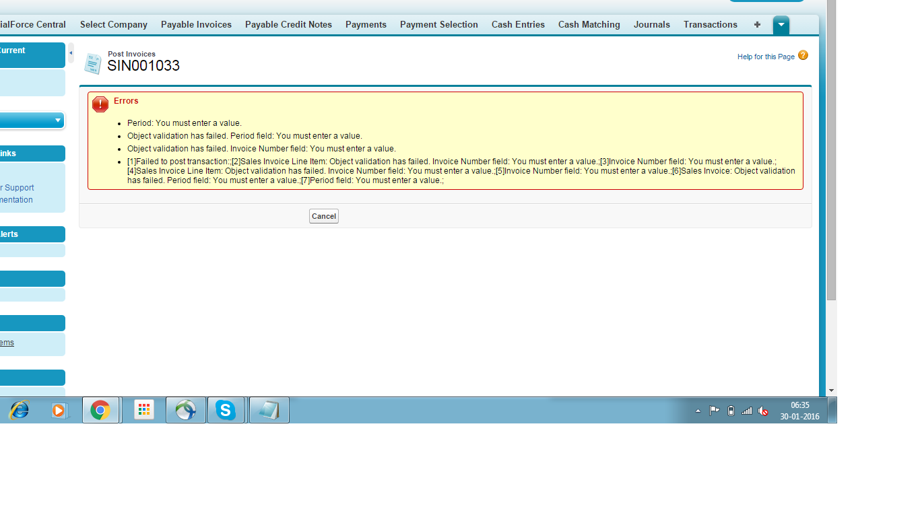Open the Journals tab

click(652, 25)
